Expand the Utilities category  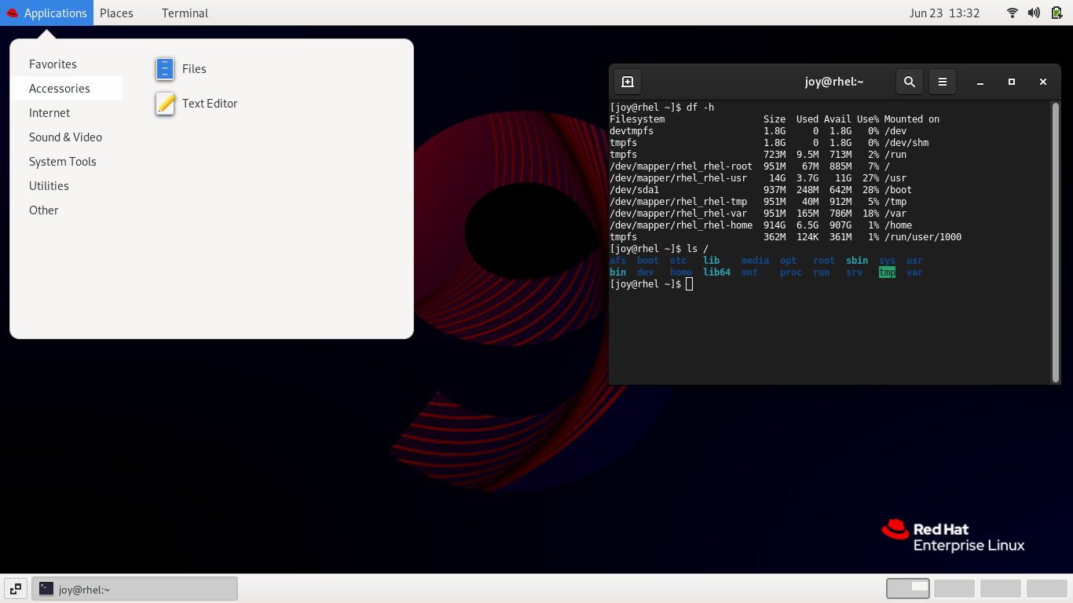[x=49, y=185]
